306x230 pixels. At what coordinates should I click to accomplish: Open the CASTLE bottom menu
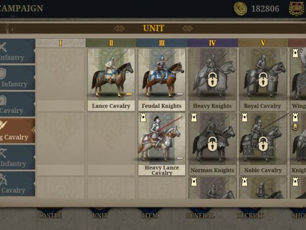50,215
